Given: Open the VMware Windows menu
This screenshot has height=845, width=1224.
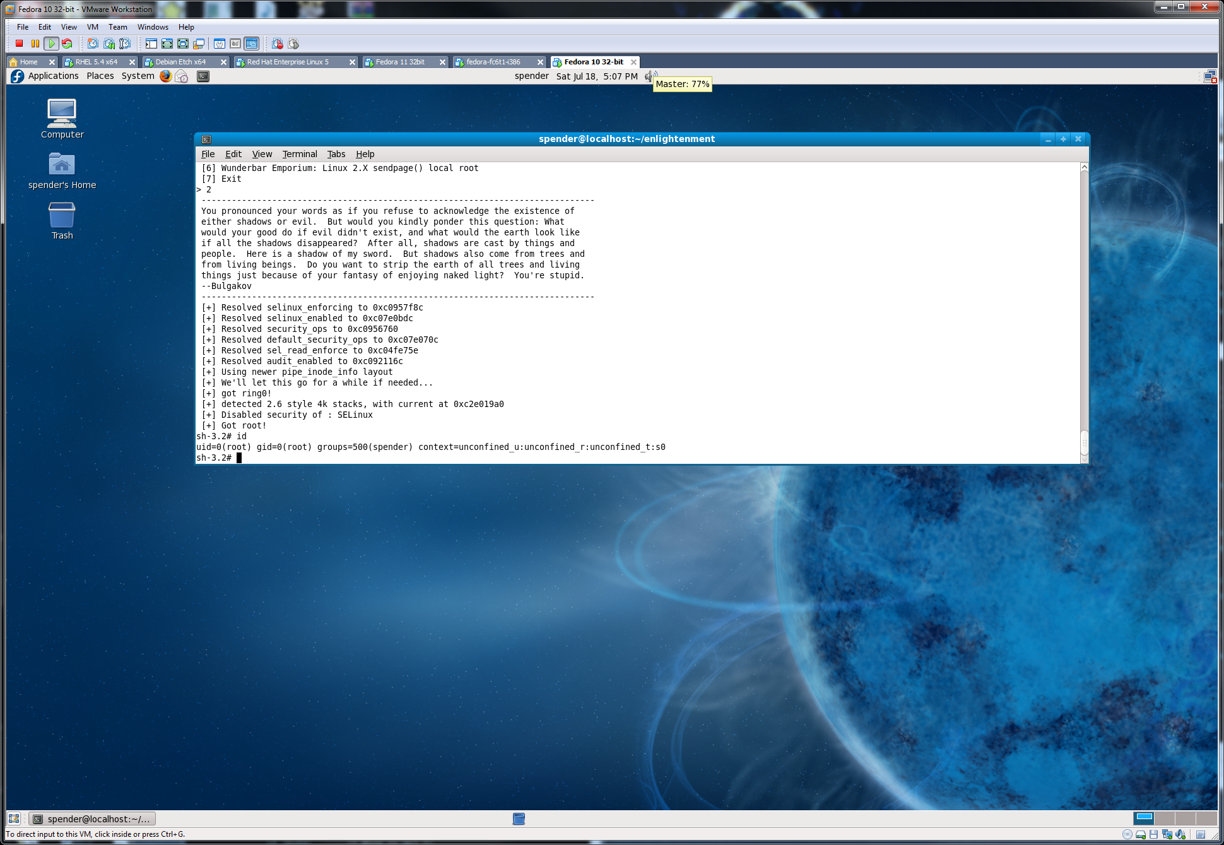Looking at the screenshot, I should point(153,27).
